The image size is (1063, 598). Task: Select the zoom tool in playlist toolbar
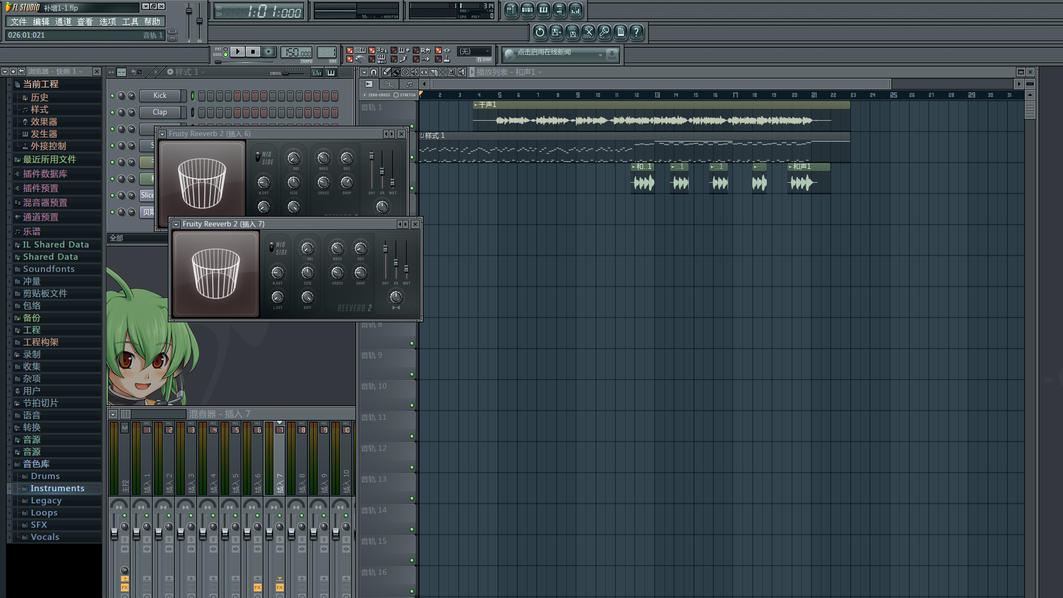(x=452, y=72)
